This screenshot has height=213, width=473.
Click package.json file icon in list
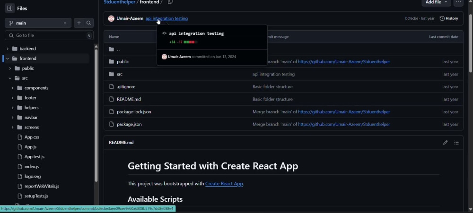point(111,124)
